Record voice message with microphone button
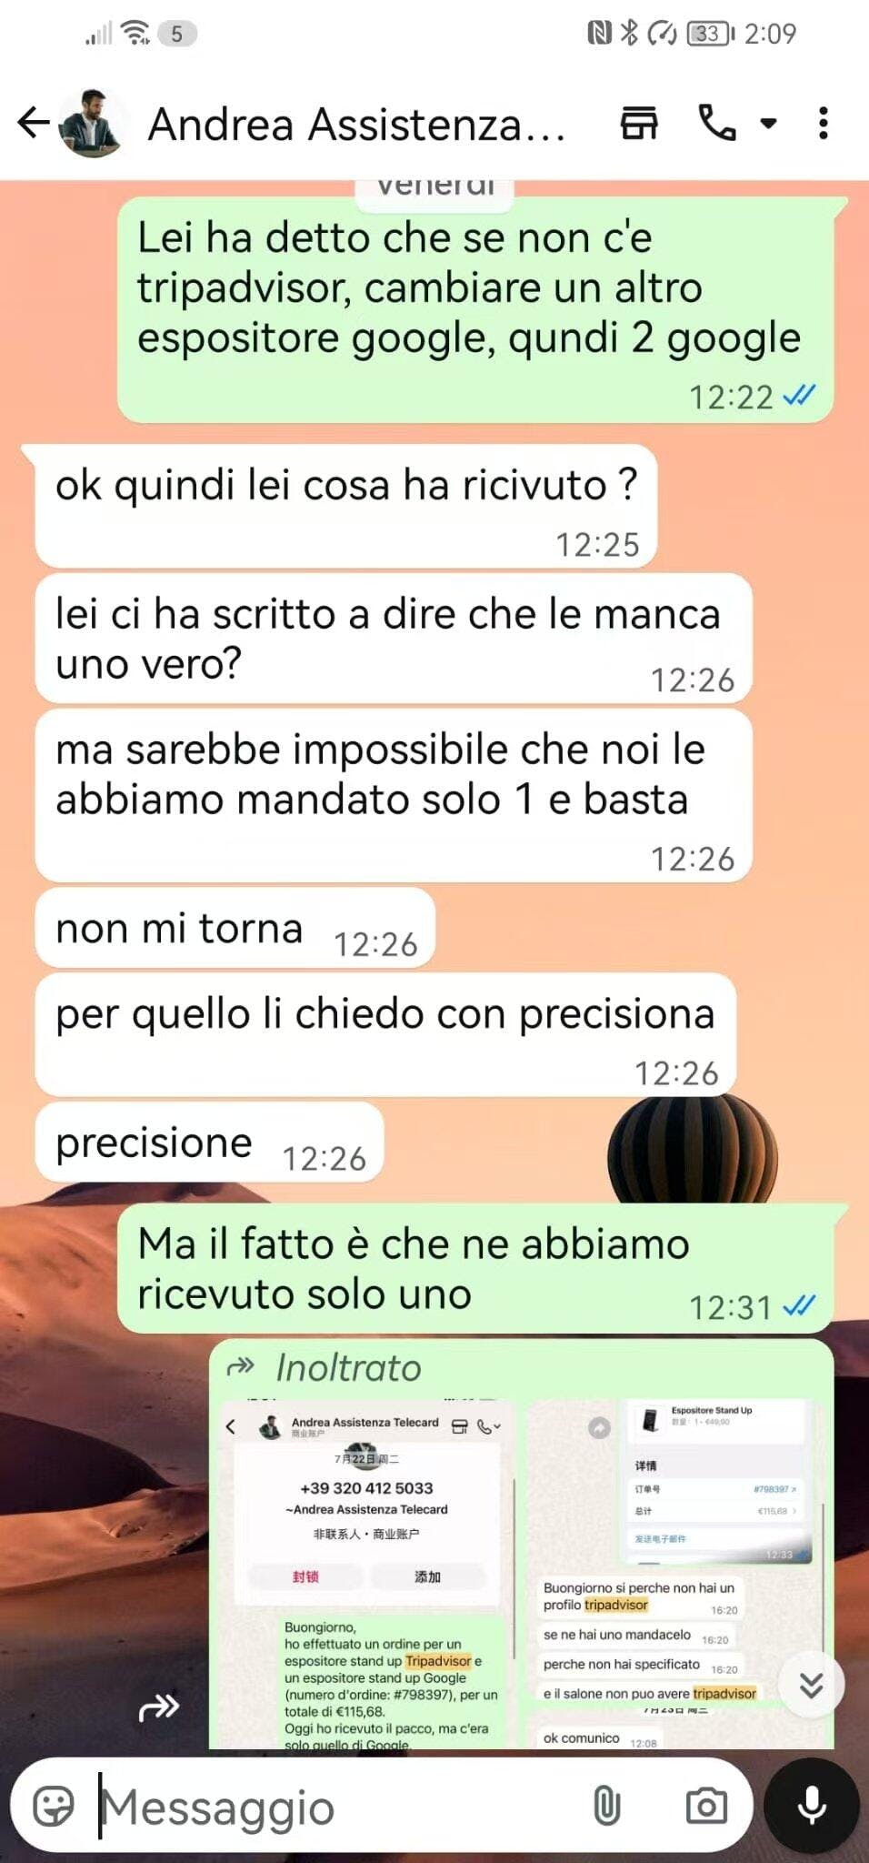This screenshot has height=1863, width=869. click(x=812, y=1805)
